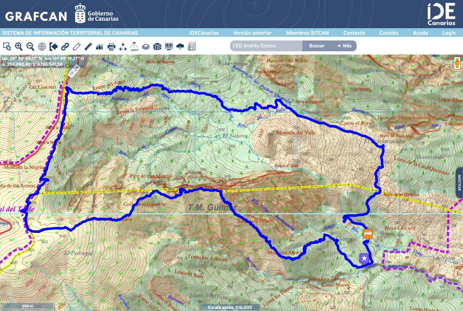Open the LIDAR tool
The width and height of the screenshot is (463, 311).
pos(134,47)
